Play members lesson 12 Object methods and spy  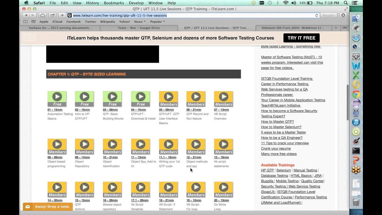point(196,146)
